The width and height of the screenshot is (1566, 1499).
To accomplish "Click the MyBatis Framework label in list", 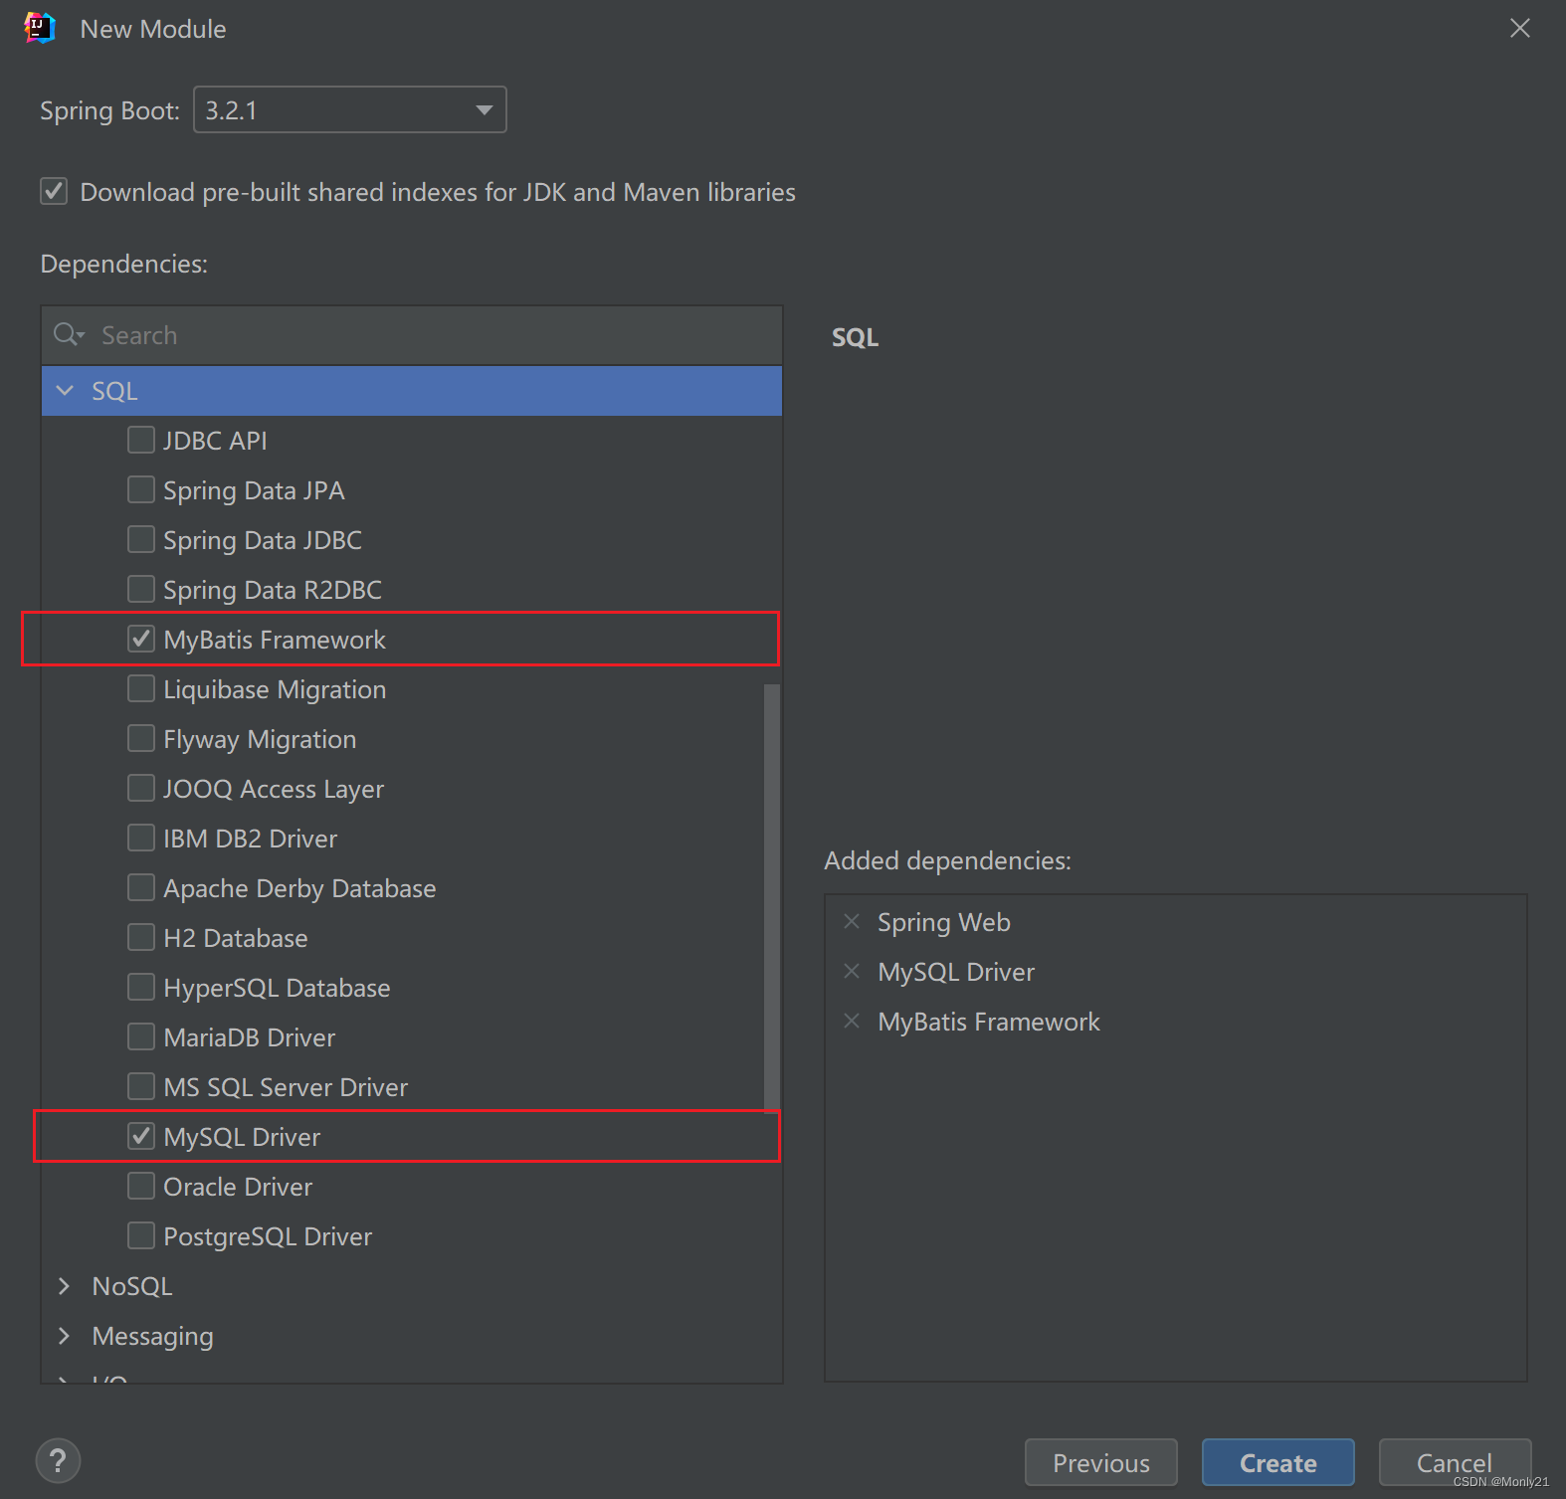I will (x=275, y=640).
